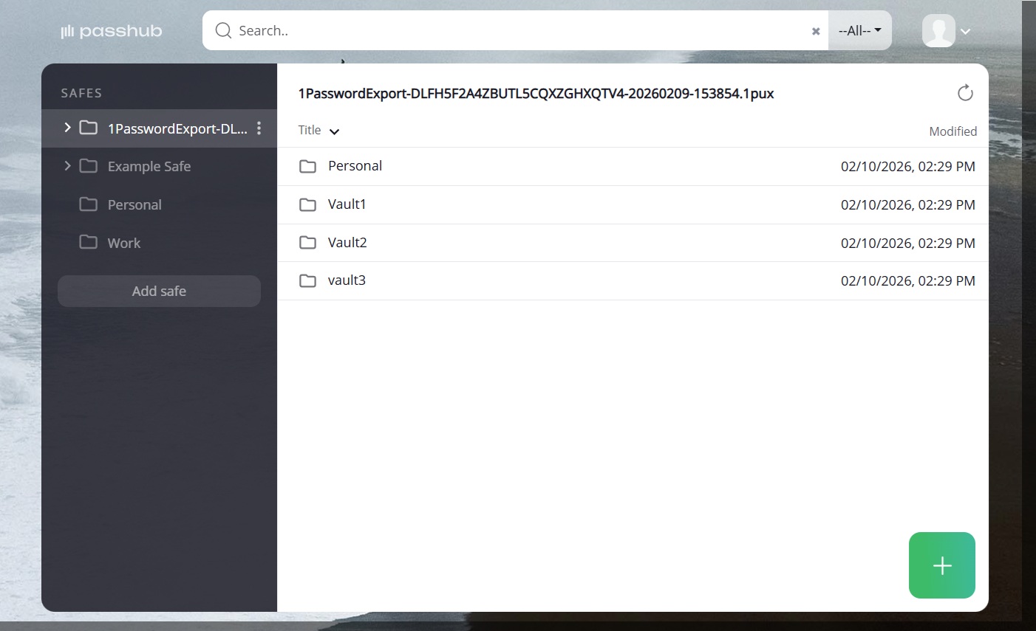Click the PassHub logo
Viewport: 1036px width, 631px height.
112,31
